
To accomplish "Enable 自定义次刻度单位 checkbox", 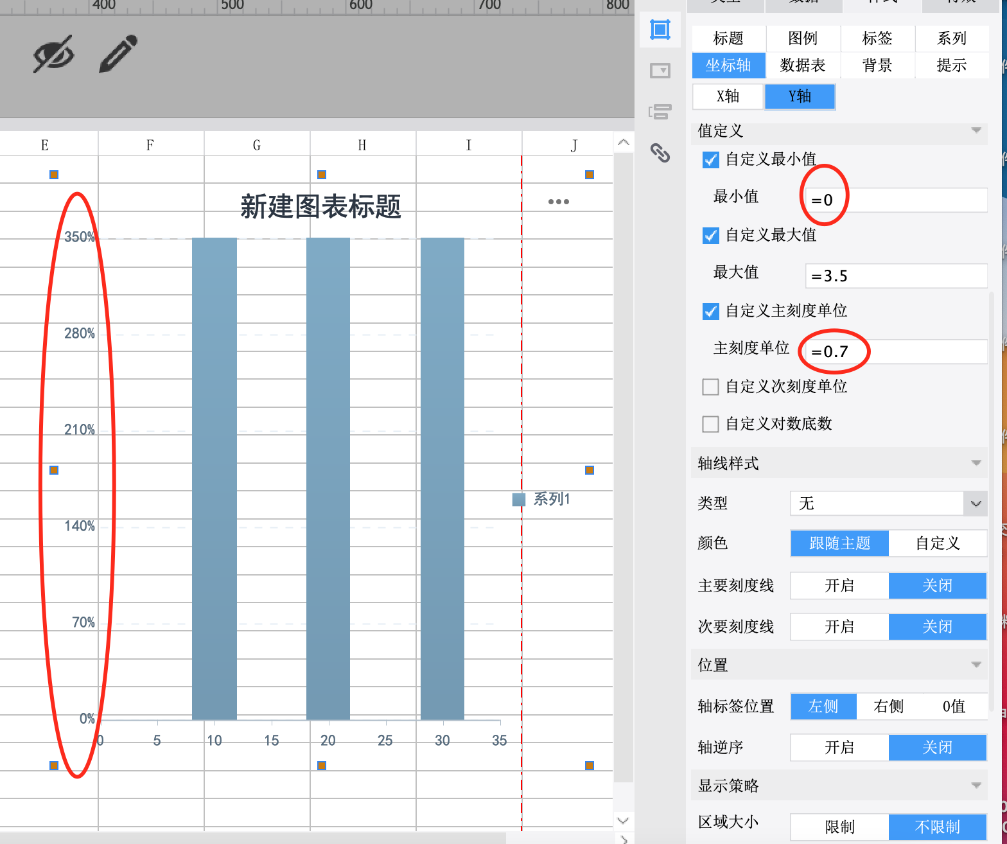I will click(x=710, y=387).
